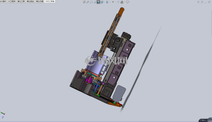212x122 pixels.
Task: Restore down the document window
Action: click(x=209, y=2)
